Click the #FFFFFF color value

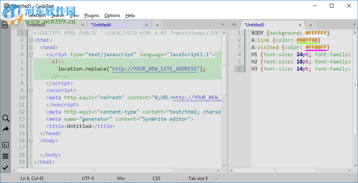point(316,33)
